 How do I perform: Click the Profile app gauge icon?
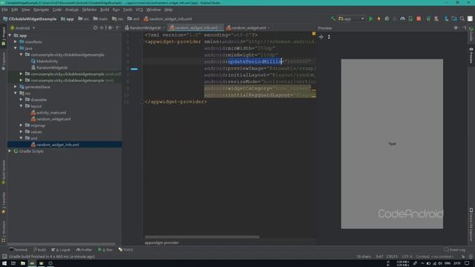pyautogui.click(x=402, y=19)
